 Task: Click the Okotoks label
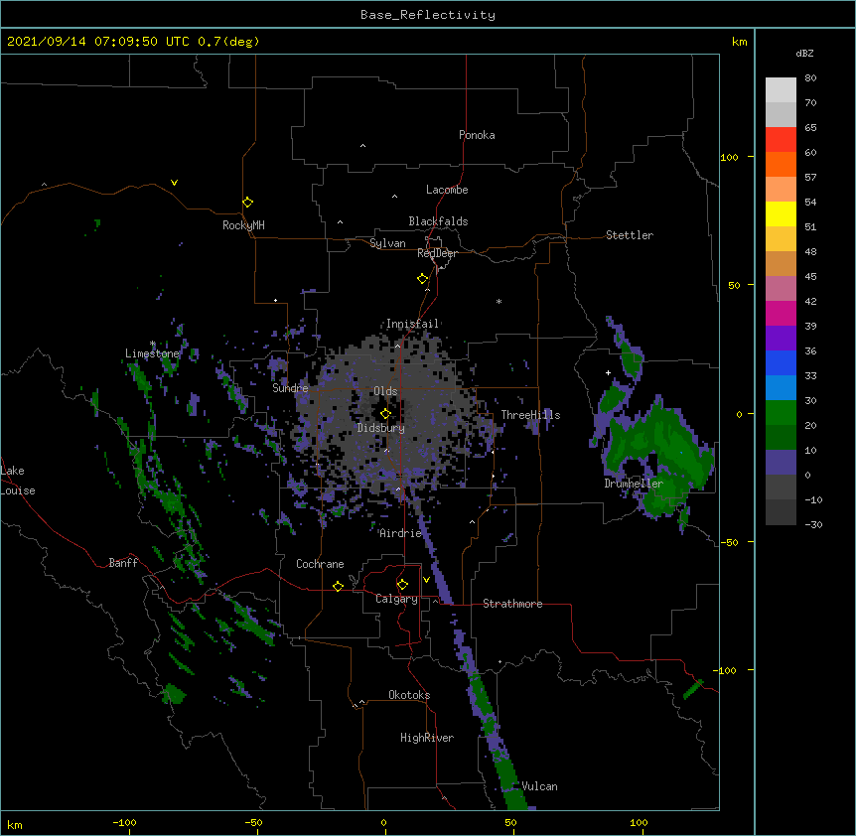(409, 695)
